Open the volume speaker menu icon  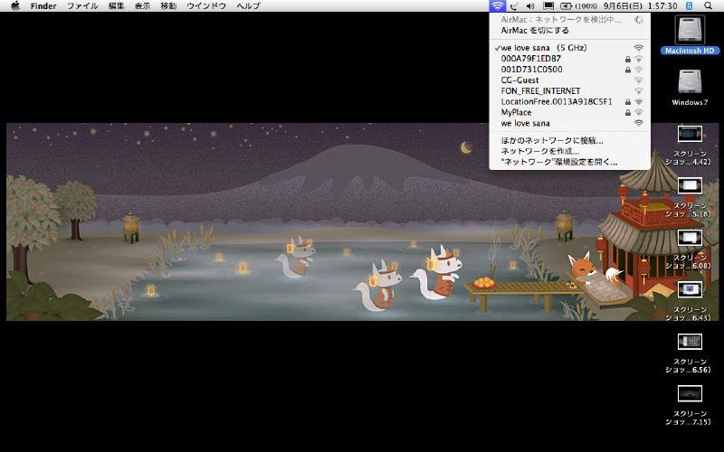tap(530, 6)
